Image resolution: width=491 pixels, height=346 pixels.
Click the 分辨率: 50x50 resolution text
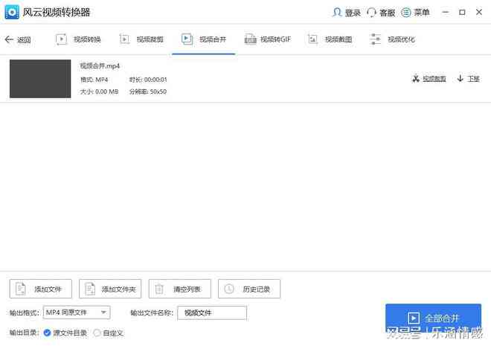point(148,92)
